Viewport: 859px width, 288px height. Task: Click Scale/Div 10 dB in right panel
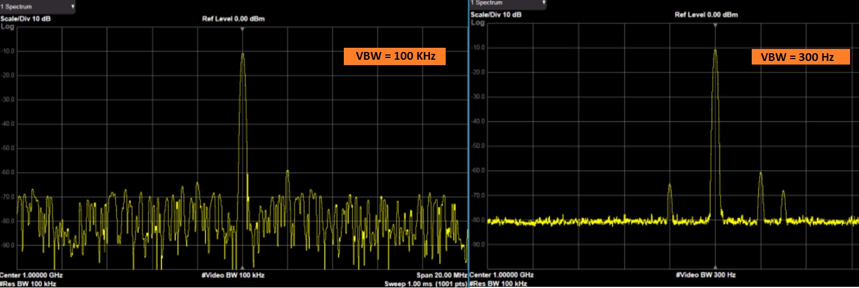click(497, 14)
